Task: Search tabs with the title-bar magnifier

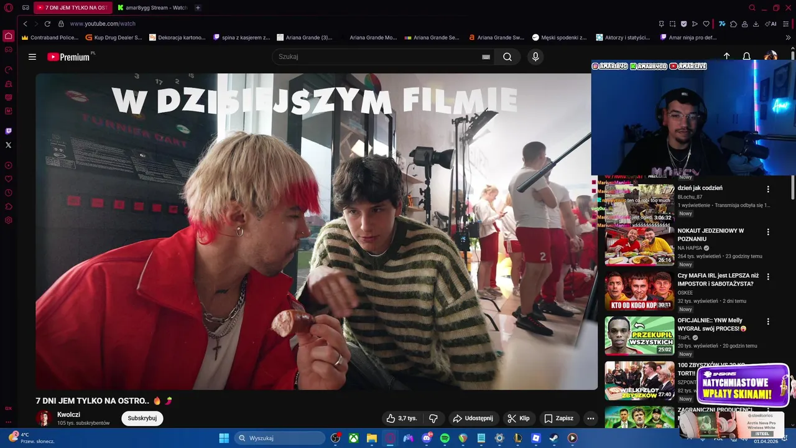Action: click(x=752, y=7)
